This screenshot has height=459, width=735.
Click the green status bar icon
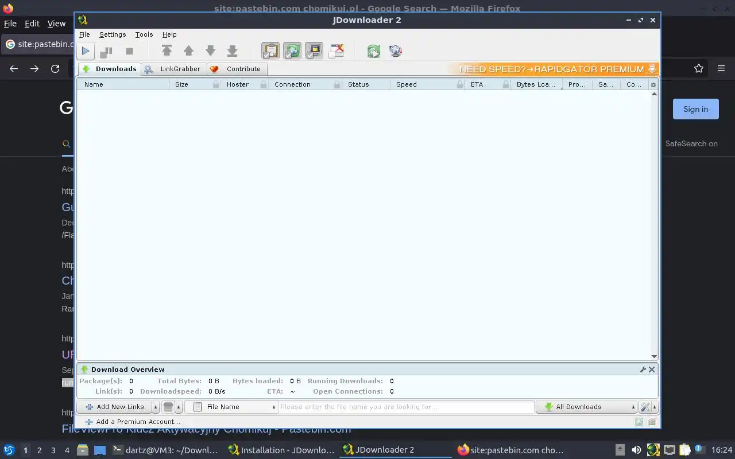click(639, 422)
